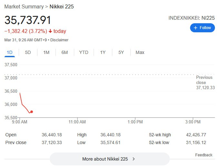Click the red dot marking the current chart value

(31, 112)
